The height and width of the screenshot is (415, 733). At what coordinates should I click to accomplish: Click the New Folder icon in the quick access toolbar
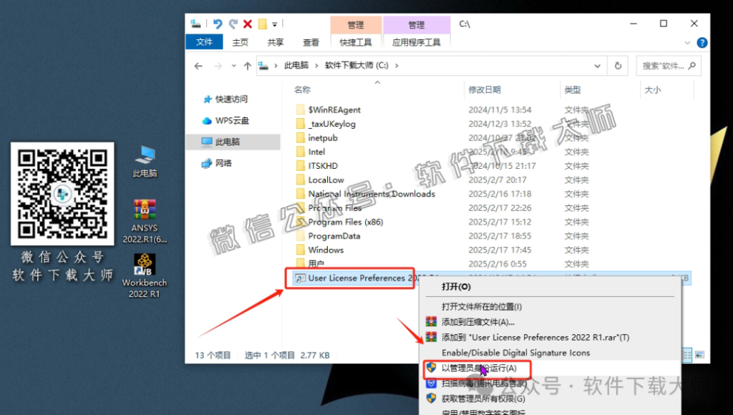coord(262,23)
